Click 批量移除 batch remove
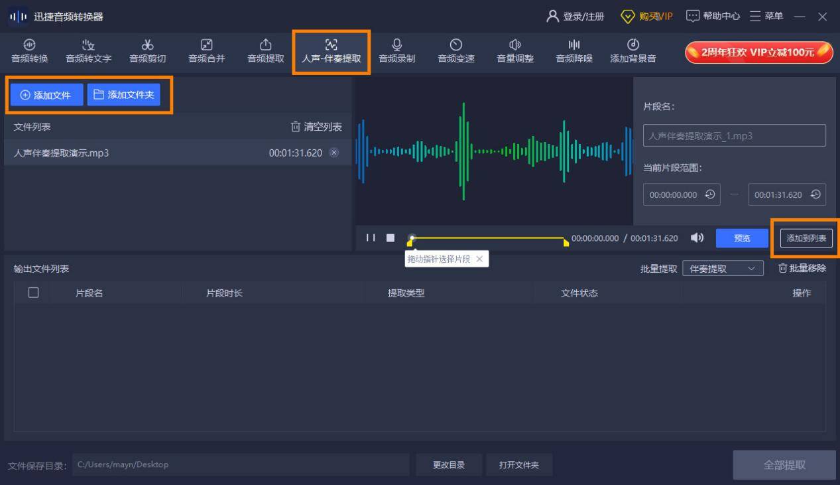Viewport: 840px width, 485px height. (802, 269)
